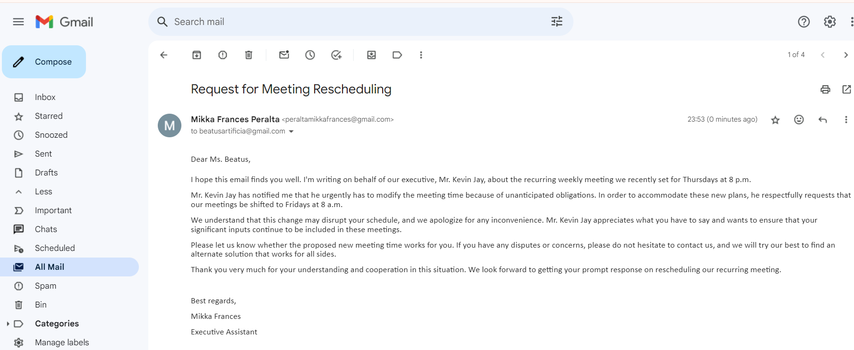Open the Labels icon in toolbar
The width and height of the screenshot is (854, 350).
[397, 55]
